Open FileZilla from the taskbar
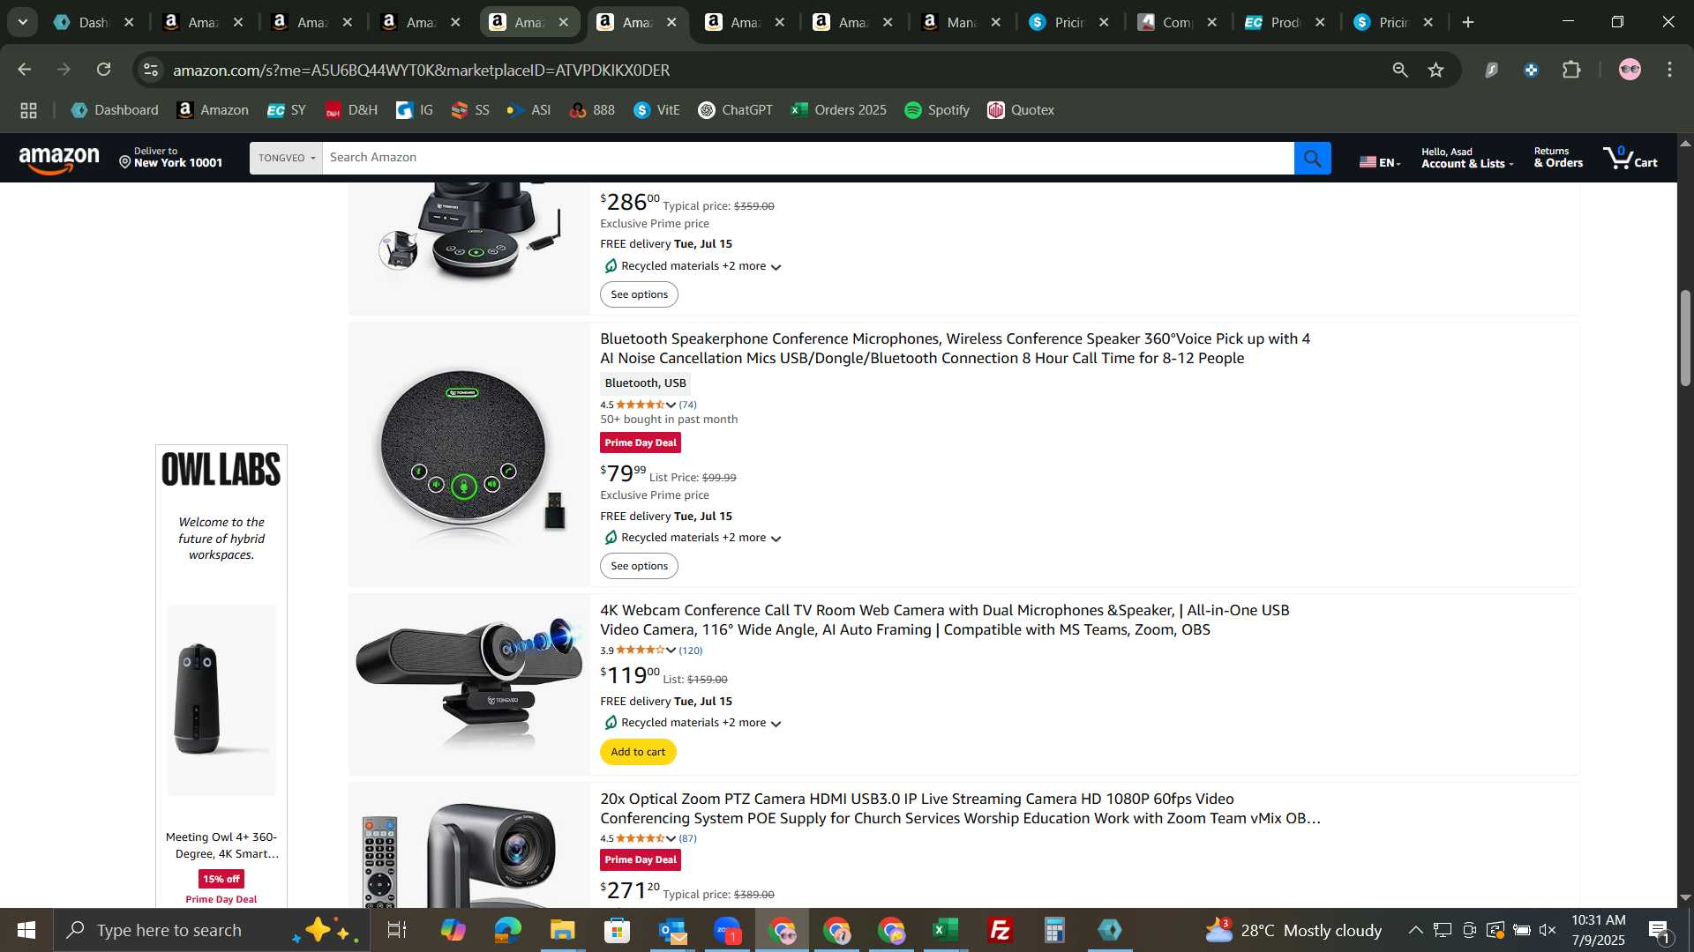Screen dimensions: 1694x952 [1001, 930]
